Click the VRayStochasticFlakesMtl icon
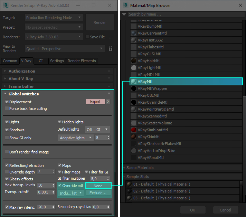 (x=133, y=144)
